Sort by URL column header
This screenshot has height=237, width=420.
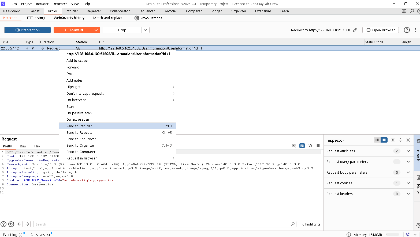pos(231,42)
